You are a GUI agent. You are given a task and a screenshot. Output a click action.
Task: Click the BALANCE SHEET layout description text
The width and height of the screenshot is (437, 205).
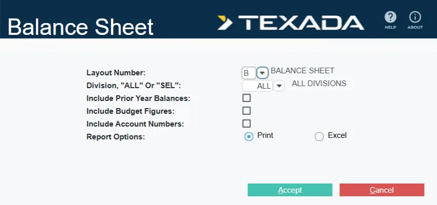[302, 70]
